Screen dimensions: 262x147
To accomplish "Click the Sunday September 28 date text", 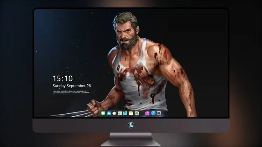I will tap(72, 86).
